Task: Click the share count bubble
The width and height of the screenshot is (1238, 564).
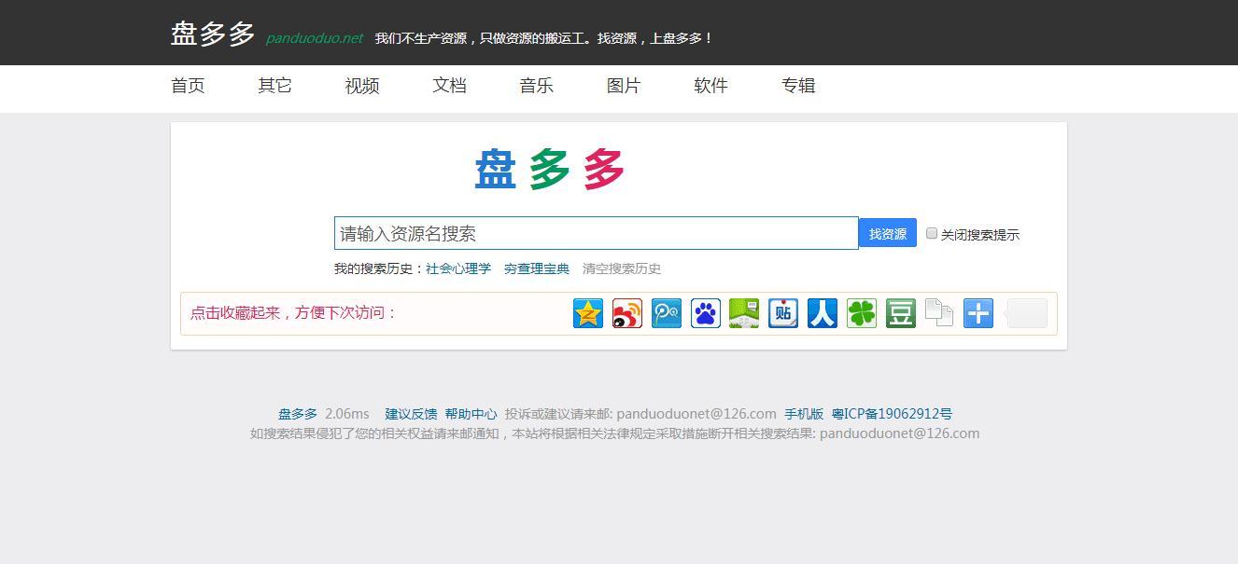Action: pyautogui.click(x=1026, y=313)
